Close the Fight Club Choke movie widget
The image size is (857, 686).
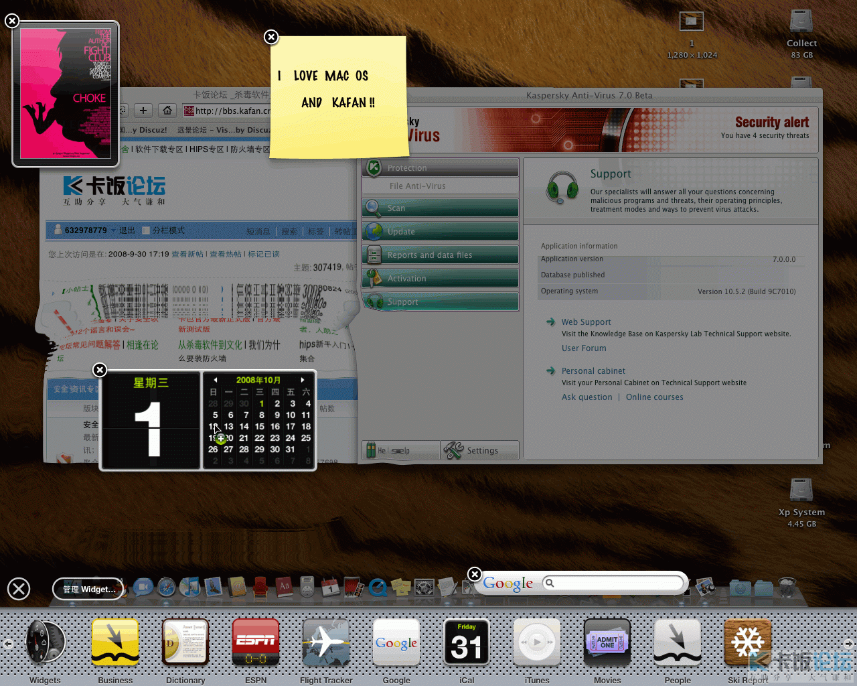pos(12,21)
